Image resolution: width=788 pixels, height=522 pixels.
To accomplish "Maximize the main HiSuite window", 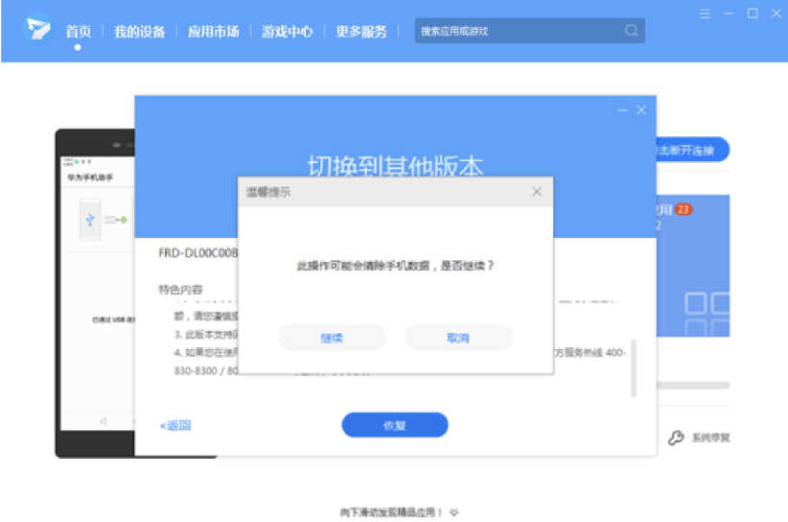I will tap(753, 13).
